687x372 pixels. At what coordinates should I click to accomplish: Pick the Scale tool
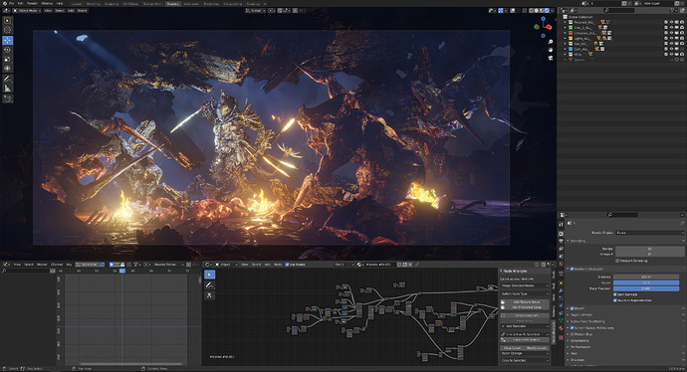(x=7, y=59)
